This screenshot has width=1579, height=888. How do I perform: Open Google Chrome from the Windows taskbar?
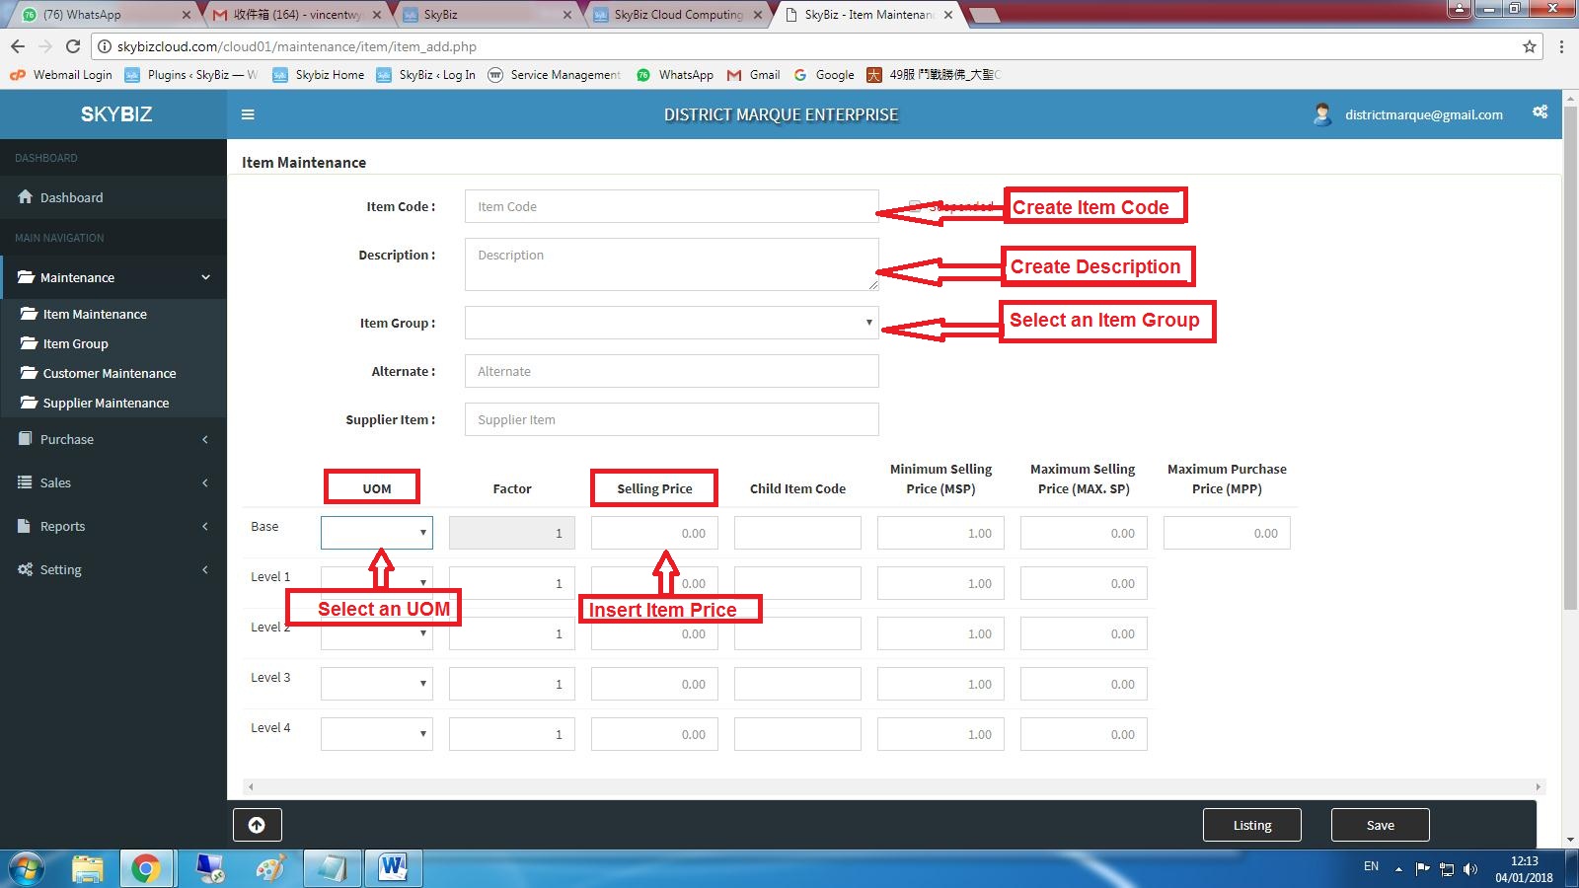(146, 868)
